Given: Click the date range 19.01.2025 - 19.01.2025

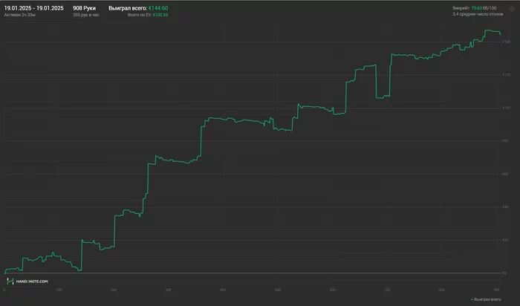Looking at the screenshot, I should [34, 8].
